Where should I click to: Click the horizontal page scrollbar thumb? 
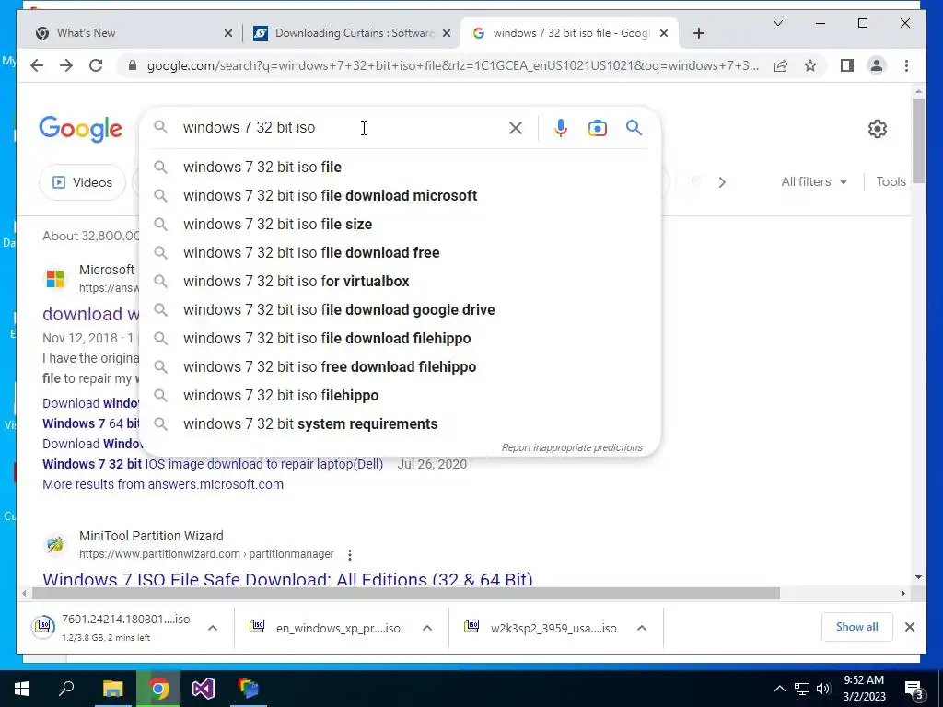click(406, 594)
